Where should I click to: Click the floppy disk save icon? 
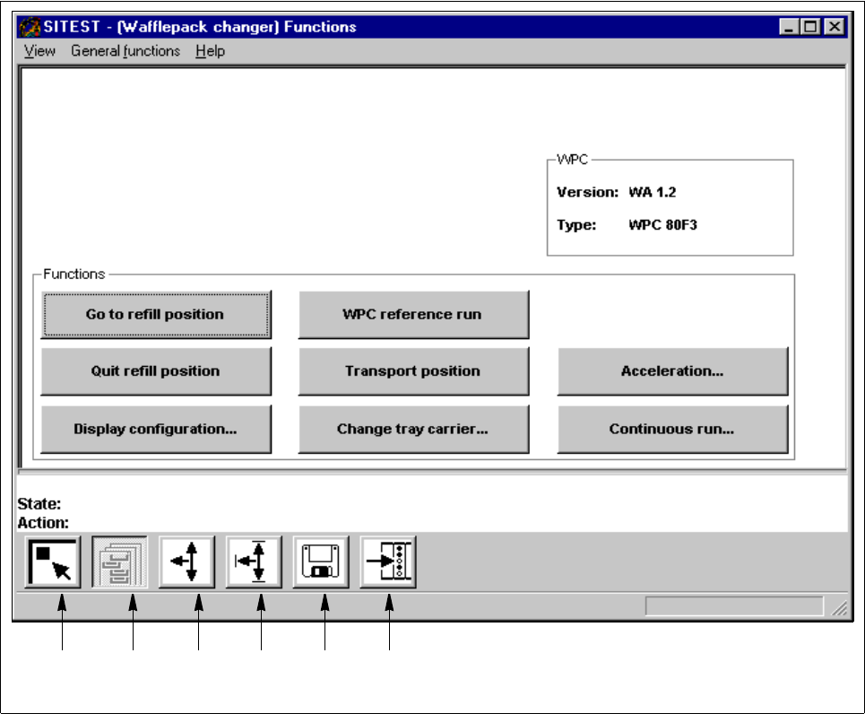click(320, 562)
